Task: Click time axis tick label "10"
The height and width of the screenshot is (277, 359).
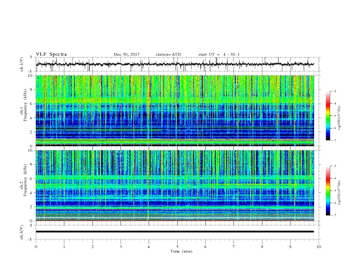Action: pos(319,247)
